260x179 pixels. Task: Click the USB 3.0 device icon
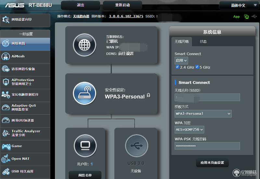136,146
